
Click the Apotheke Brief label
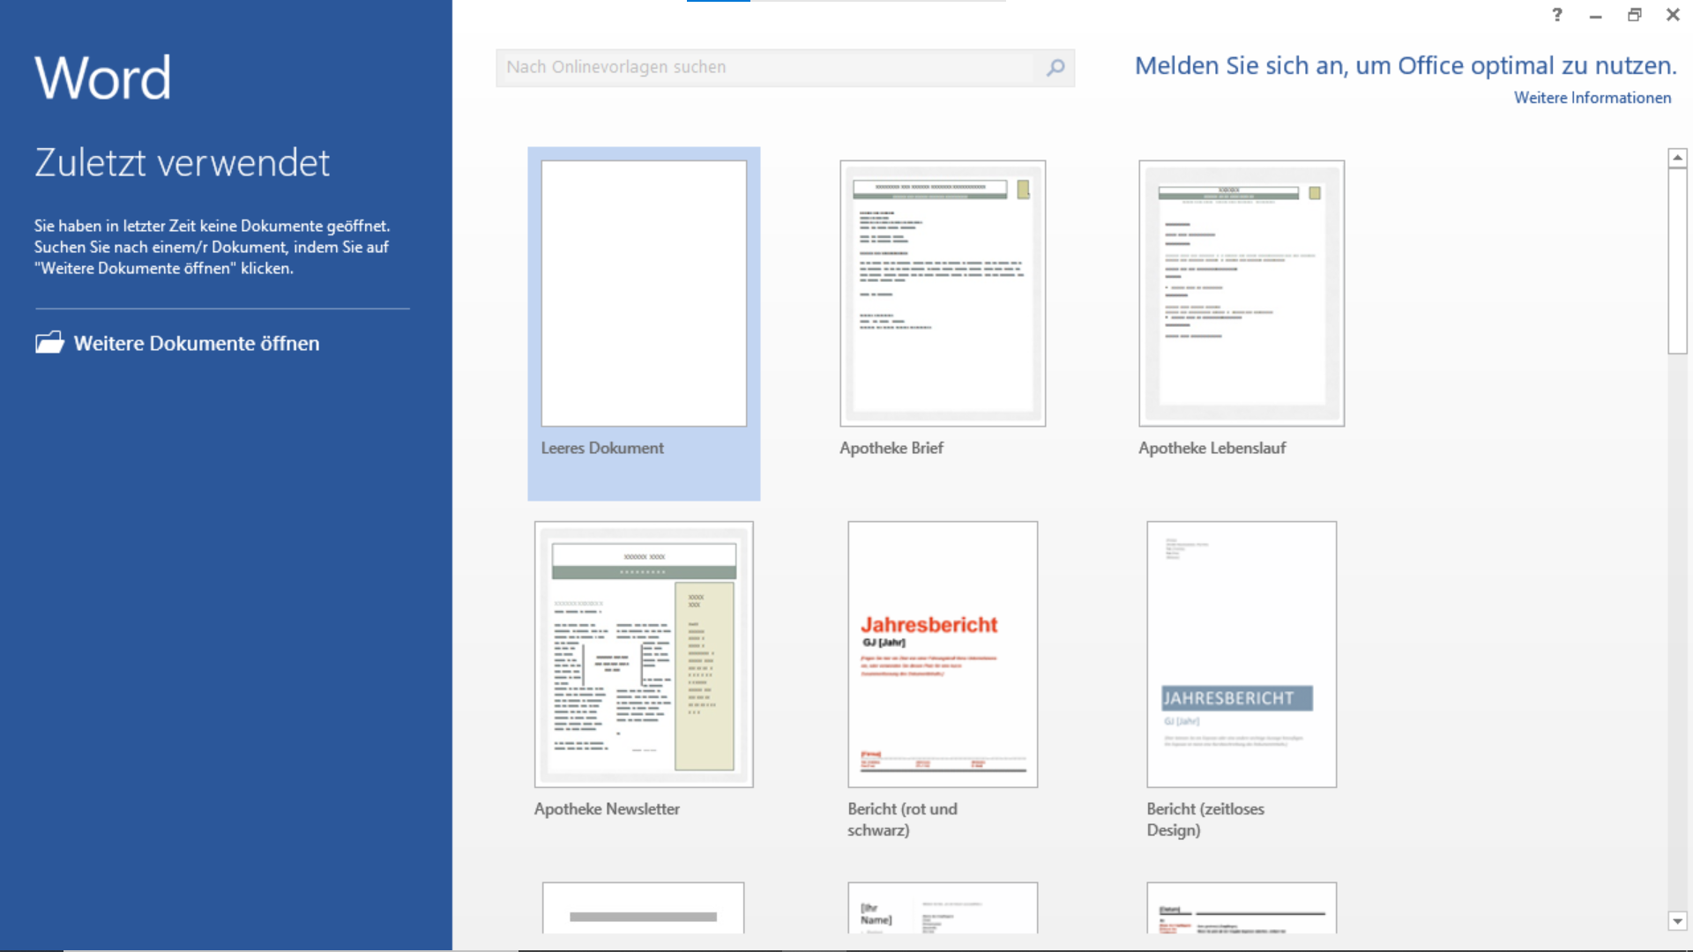(891, 448)
